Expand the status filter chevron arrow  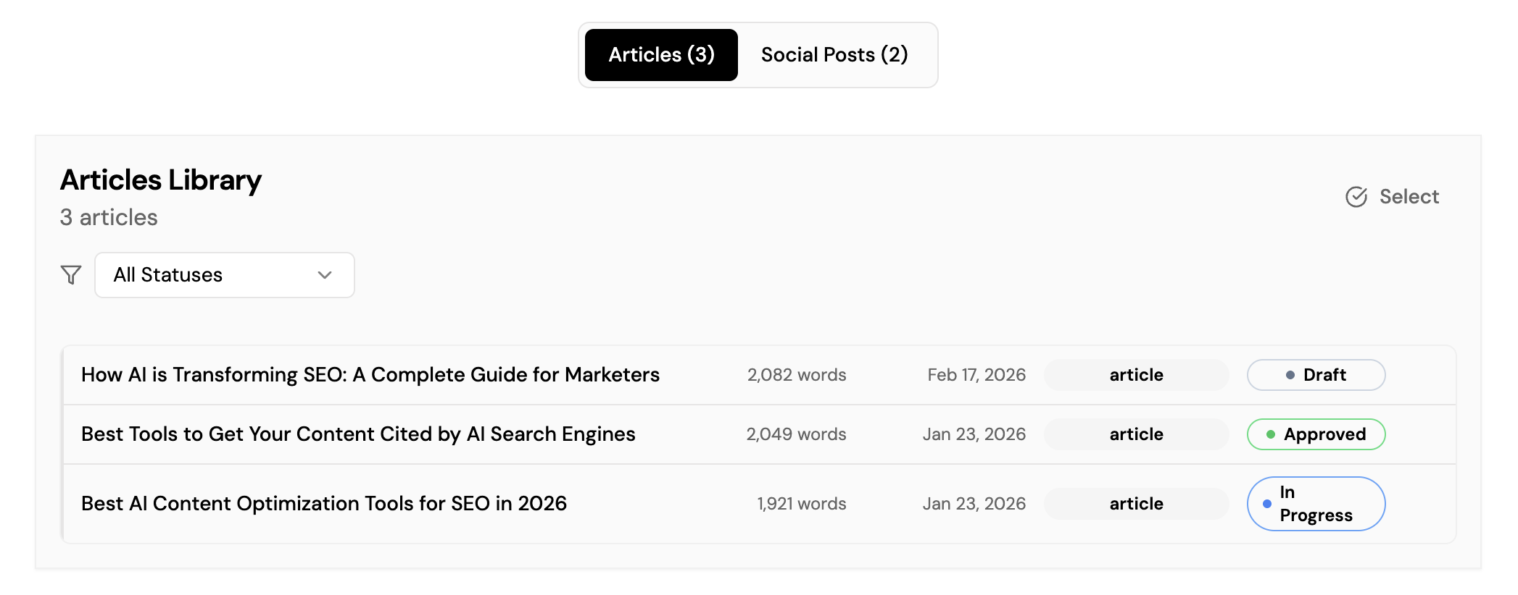click(x=325, y=275)
